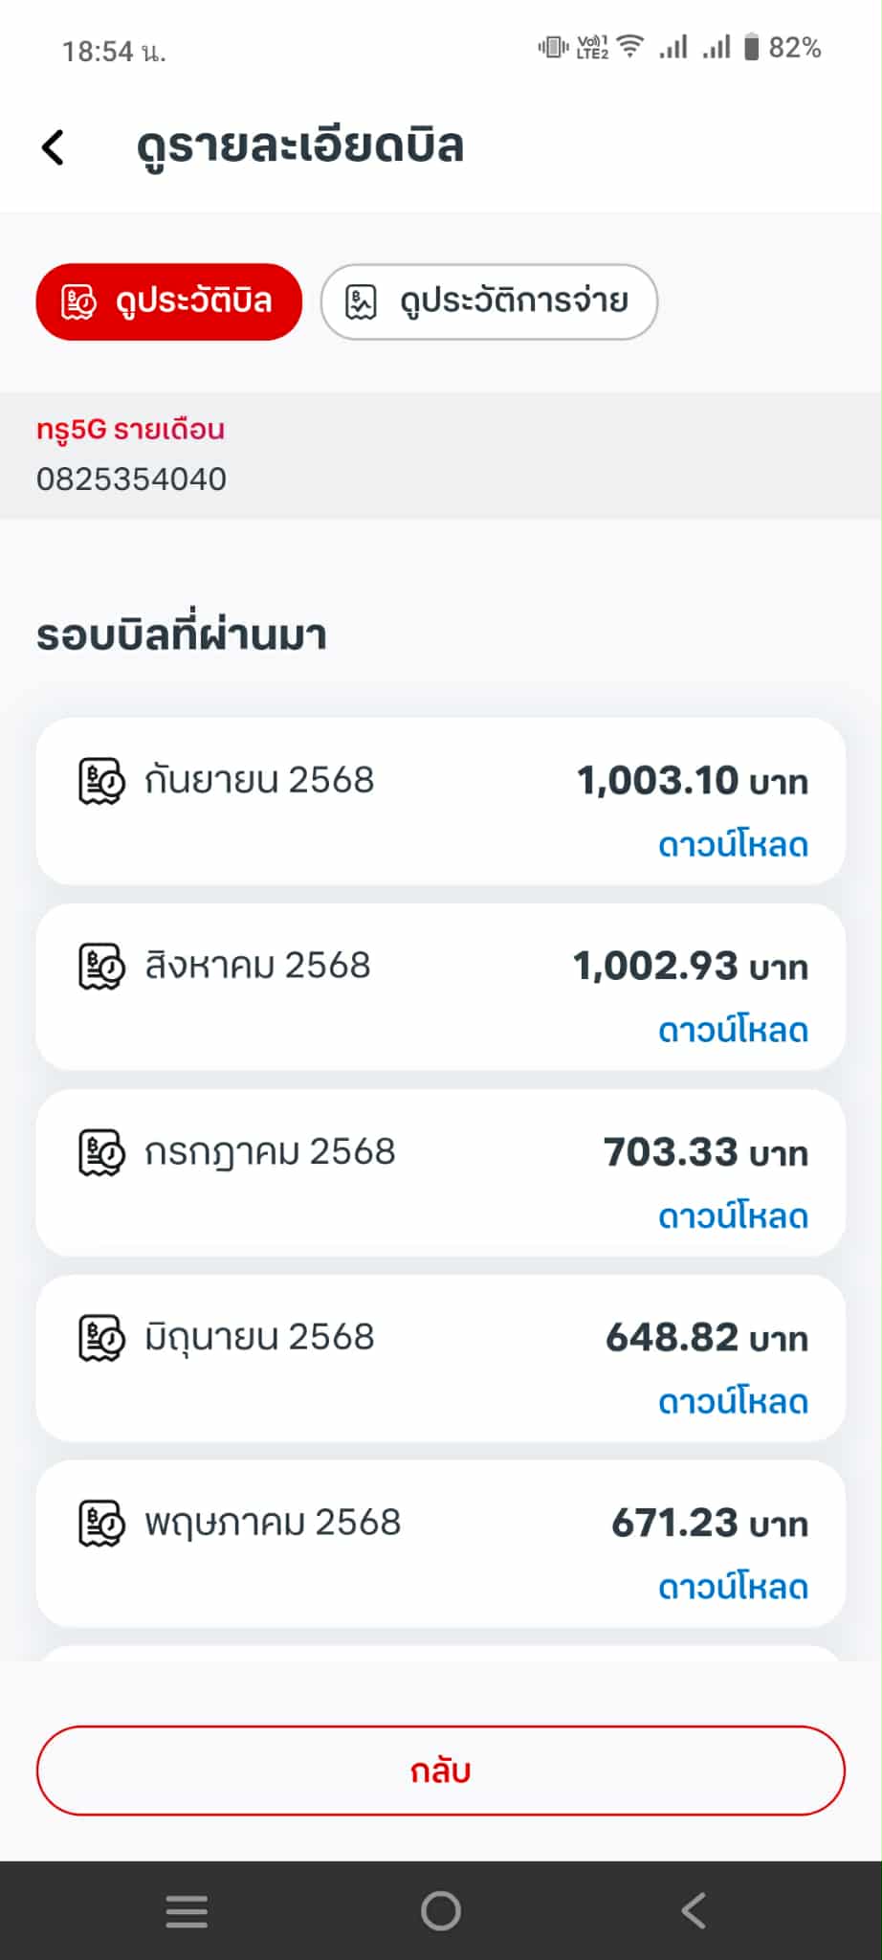Tap the bill icon for กันยายน 2568
882x1960 pixels.
(100, 781)
